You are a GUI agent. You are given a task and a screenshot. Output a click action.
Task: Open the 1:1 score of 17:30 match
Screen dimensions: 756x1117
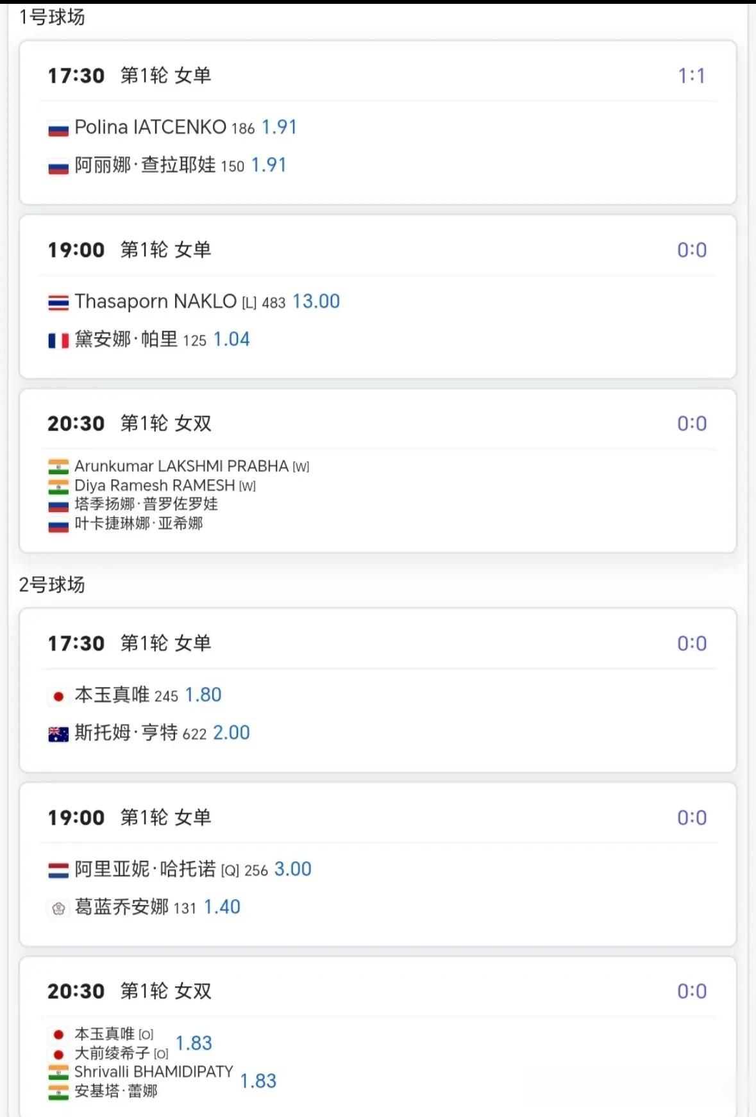691,76
